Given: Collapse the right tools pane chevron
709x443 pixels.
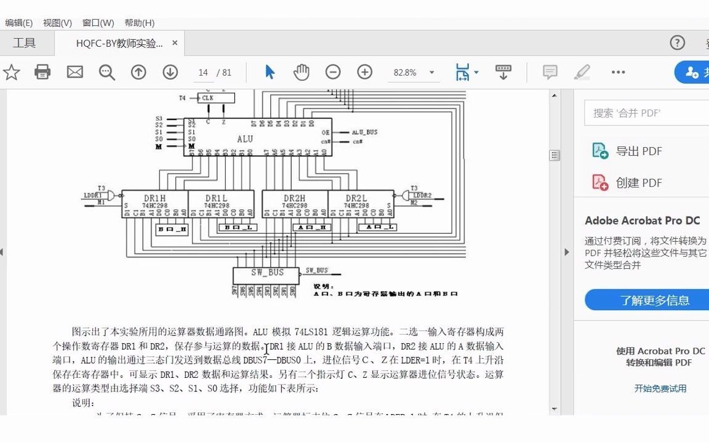Looking at the screenshot, I should (x=566, y=252).
